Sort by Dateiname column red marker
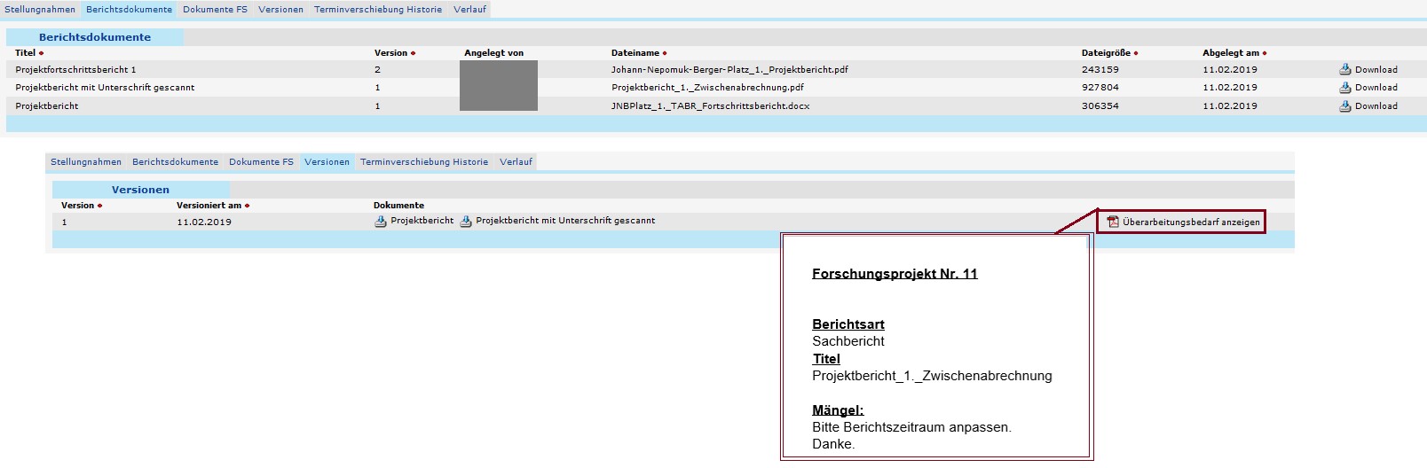Image resolution: width=1427 pixels, height=468 pixels. point(665,53)
